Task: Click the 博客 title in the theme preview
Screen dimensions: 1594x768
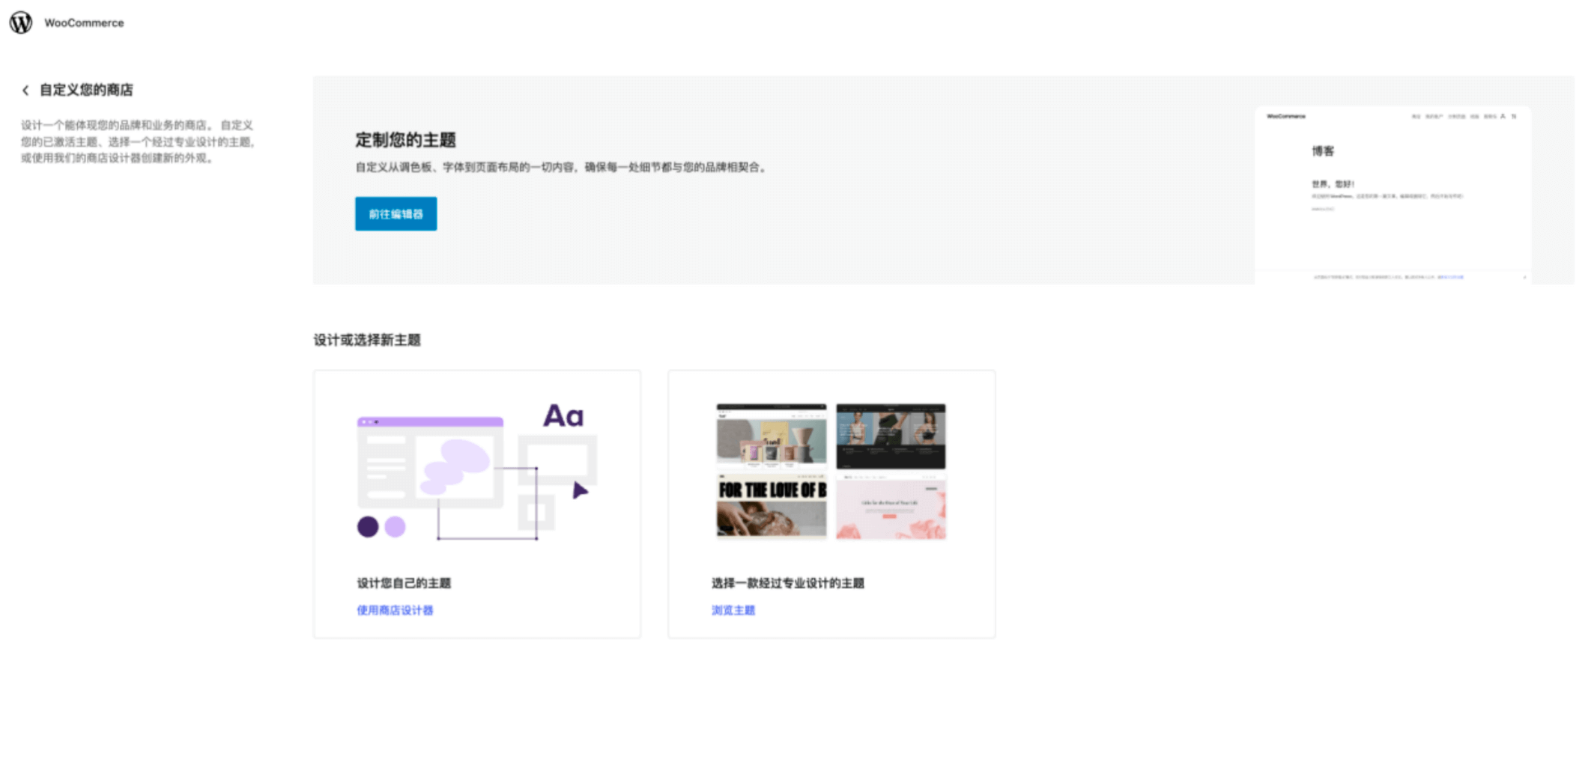Action: click(1322, 151)
